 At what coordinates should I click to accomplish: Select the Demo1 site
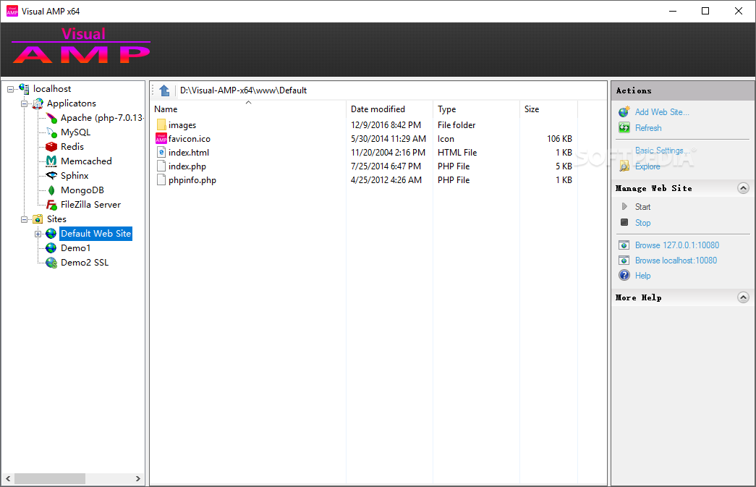click(x=75, y=247)
